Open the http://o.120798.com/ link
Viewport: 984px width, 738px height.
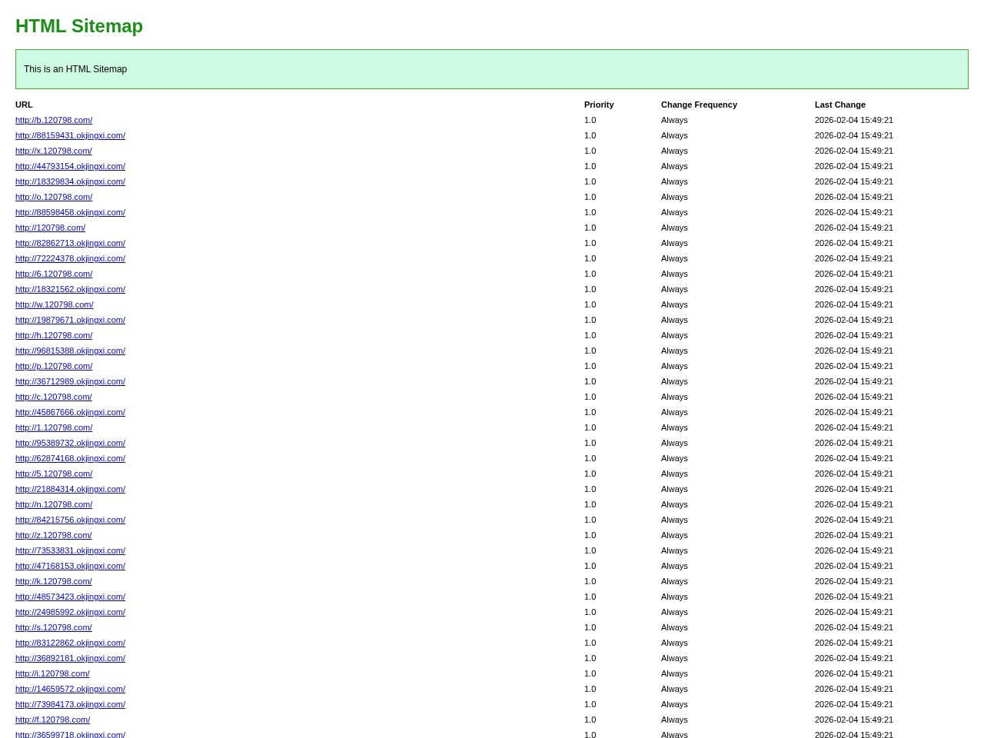point(54,197)
